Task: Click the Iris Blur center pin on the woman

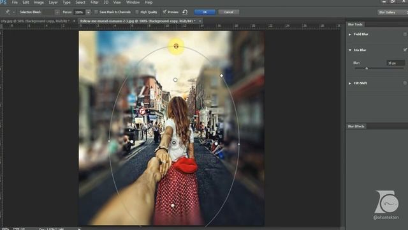Action: coord(174,142)
